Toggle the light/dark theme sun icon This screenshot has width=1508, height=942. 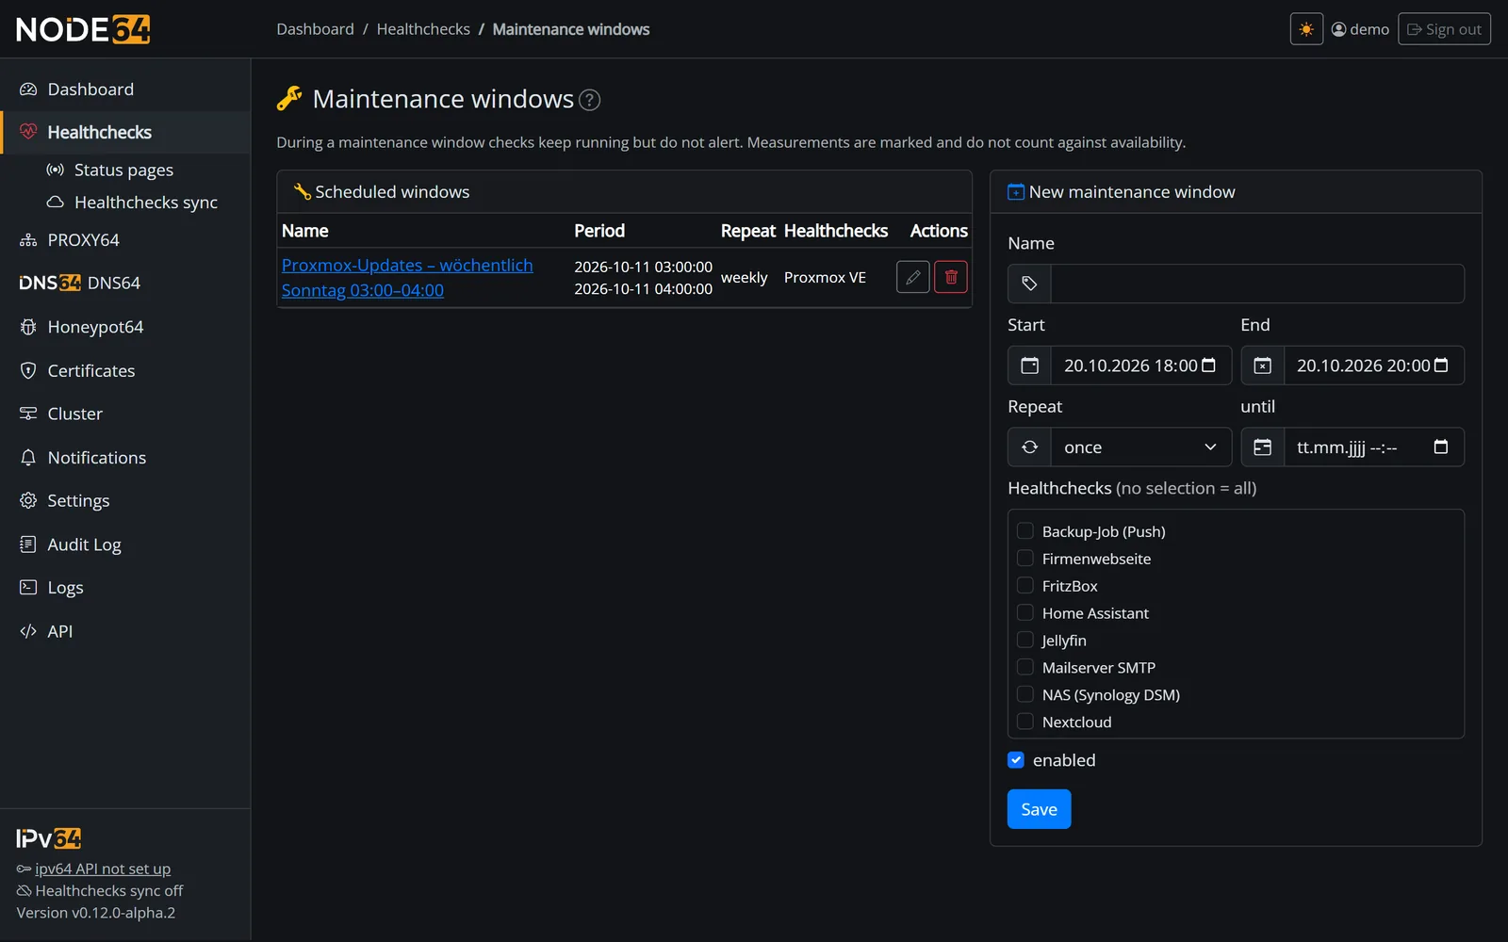coord(1306,29)
